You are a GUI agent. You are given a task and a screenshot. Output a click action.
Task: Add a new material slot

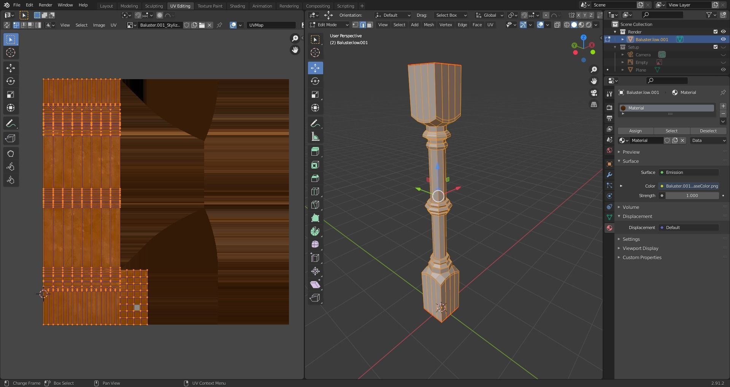coord(723,106)
